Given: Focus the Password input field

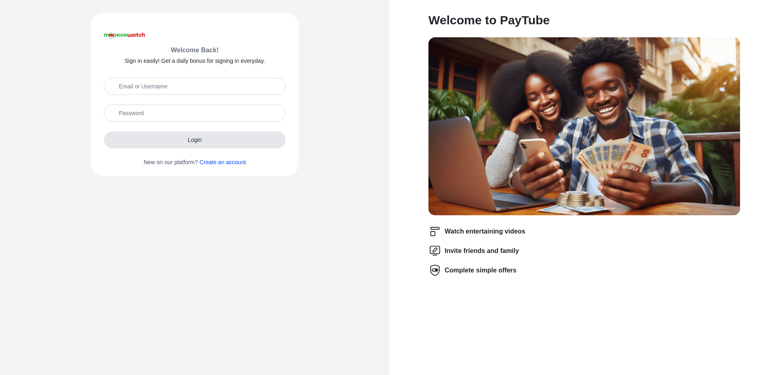Looking at the screenshot, I should 195,113.
